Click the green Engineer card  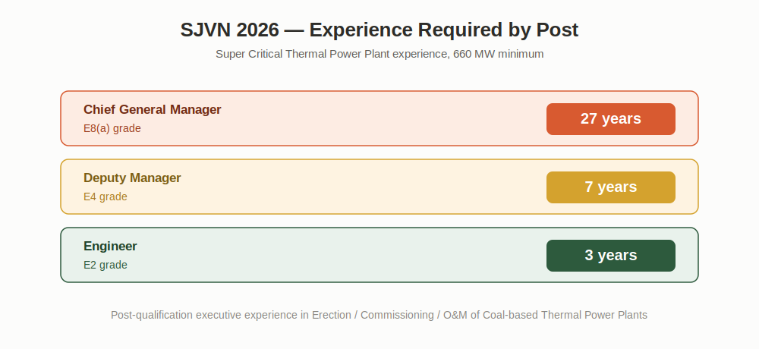click(x=379, y=255)
